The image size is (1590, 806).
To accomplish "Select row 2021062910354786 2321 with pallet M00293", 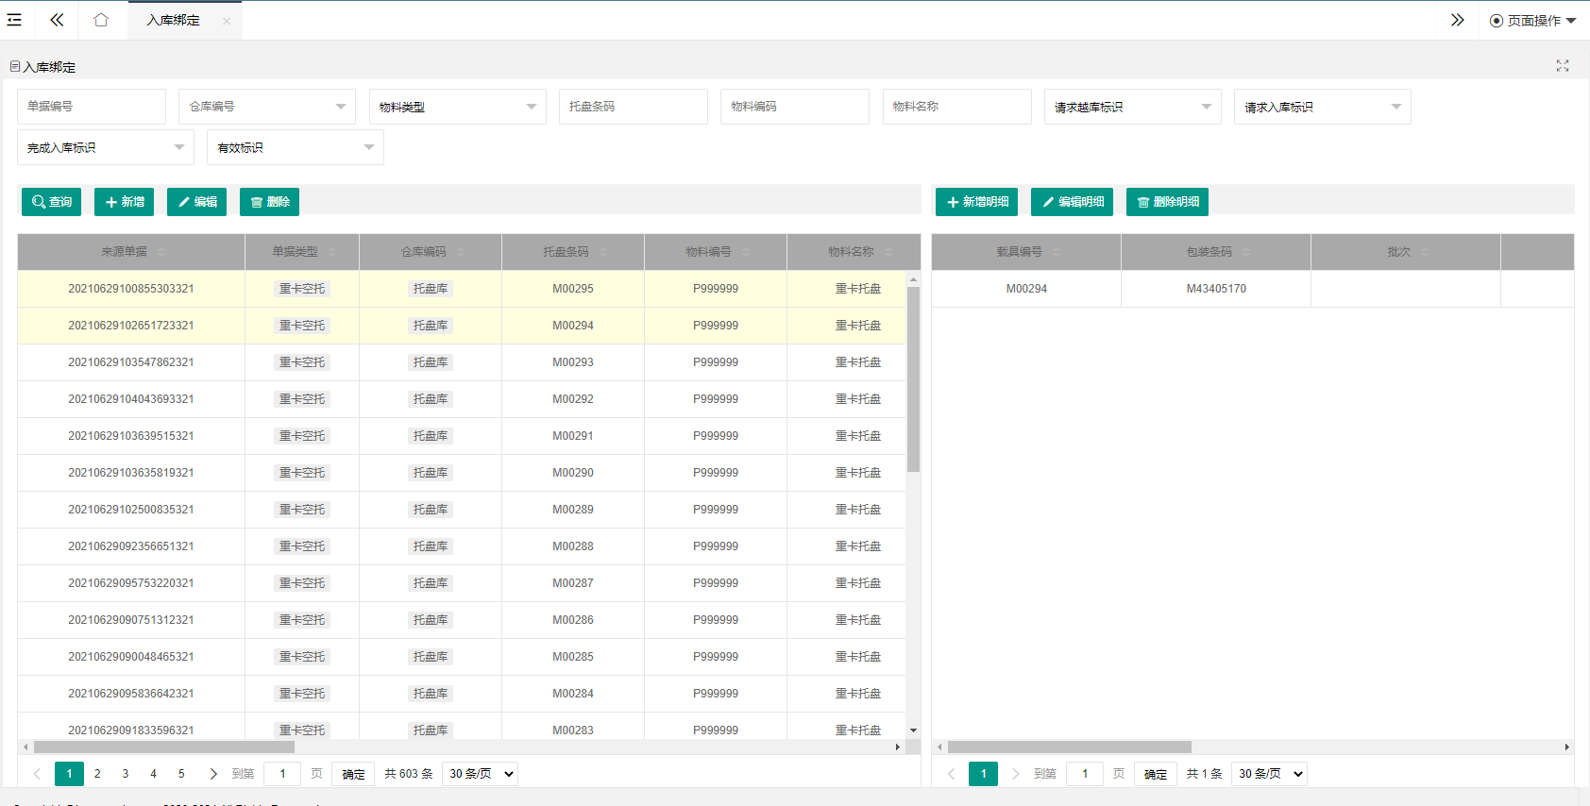I will [x=462, y=362].
